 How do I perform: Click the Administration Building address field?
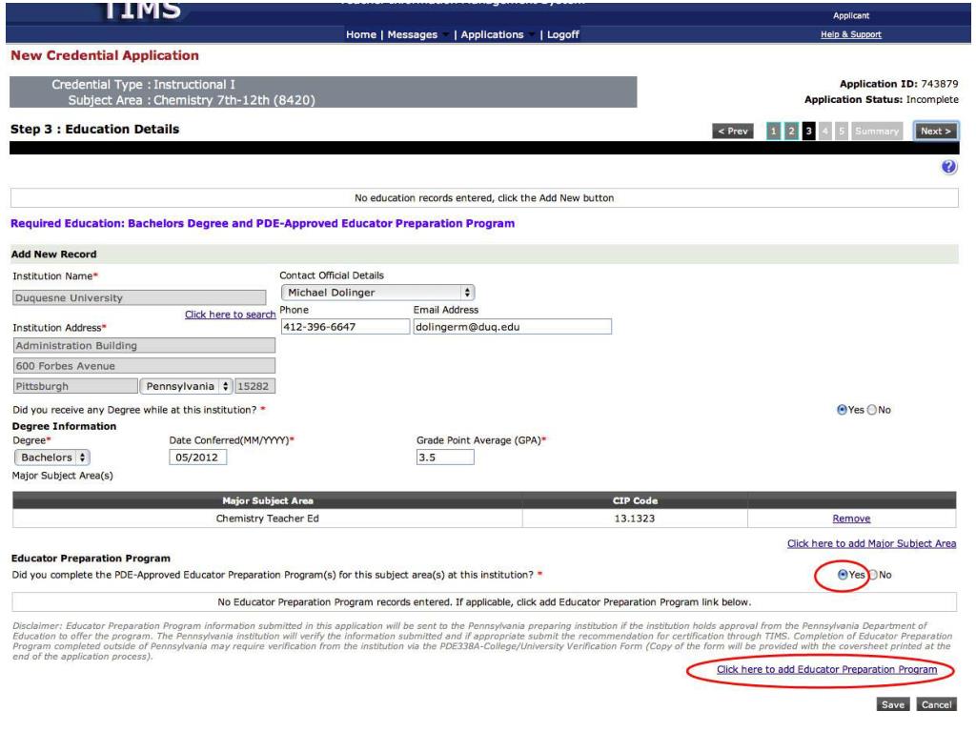tap(144, 345)
